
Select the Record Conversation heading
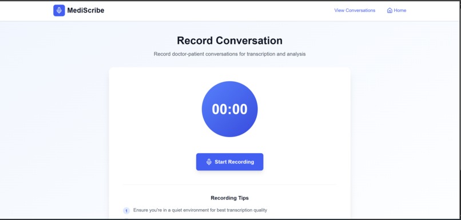tap(229, 40)
